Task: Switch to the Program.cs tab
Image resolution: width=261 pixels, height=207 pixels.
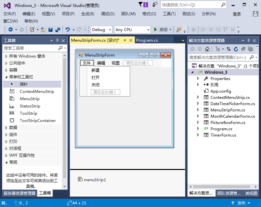Action: click(147, 40)
